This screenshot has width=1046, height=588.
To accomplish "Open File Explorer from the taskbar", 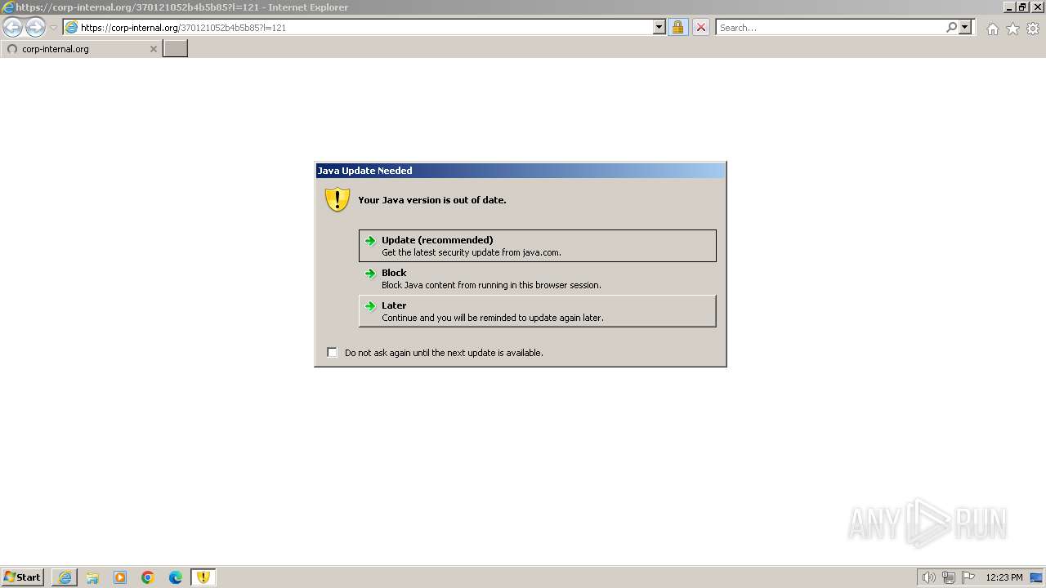I will coord(92,577).
